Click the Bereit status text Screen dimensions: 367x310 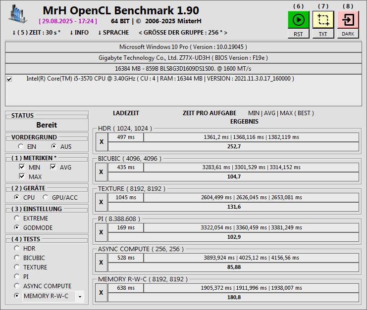coord(47,125)
